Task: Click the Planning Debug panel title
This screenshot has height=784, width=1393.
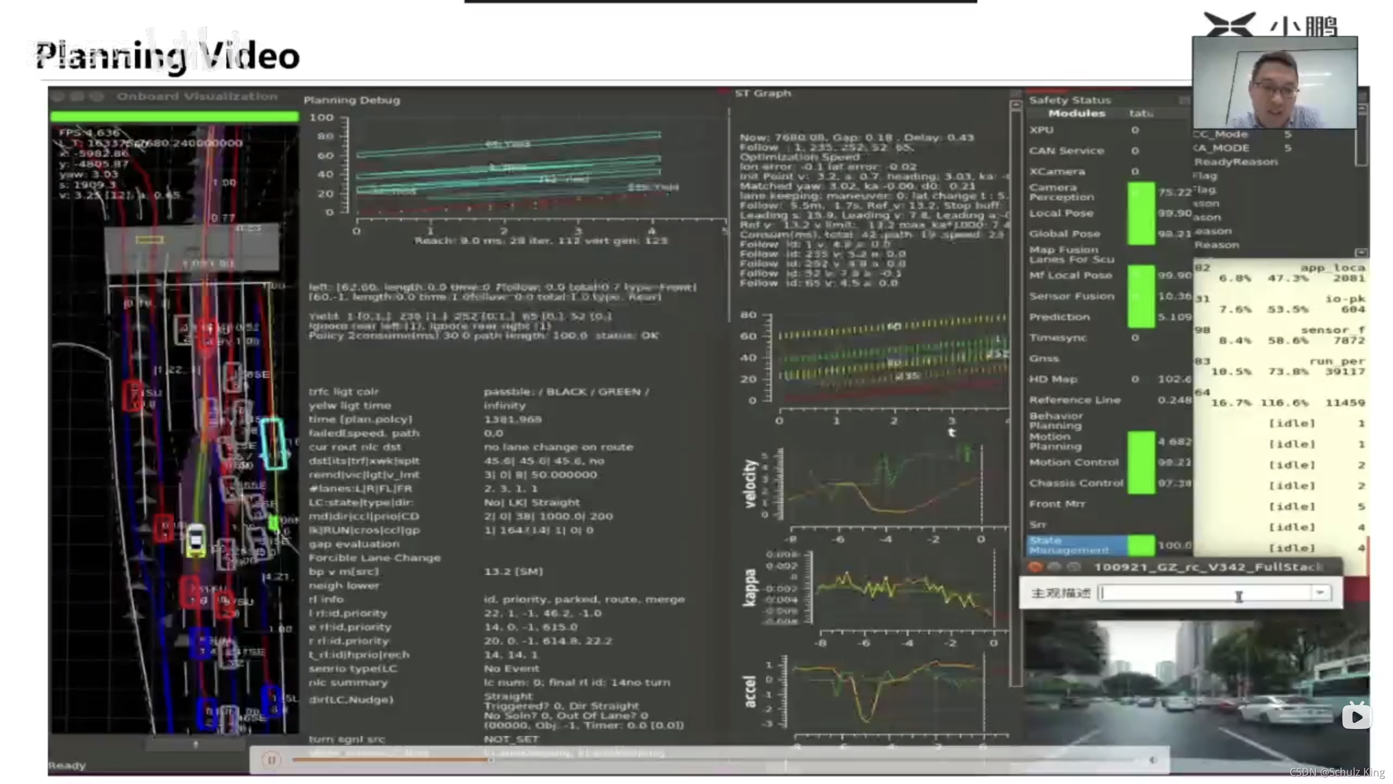Action: coord(352,100)
